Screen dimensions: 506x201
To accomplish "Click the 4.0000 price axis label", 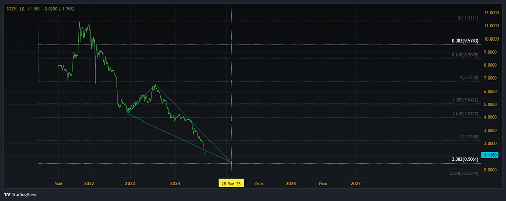I will coord(490,117).
